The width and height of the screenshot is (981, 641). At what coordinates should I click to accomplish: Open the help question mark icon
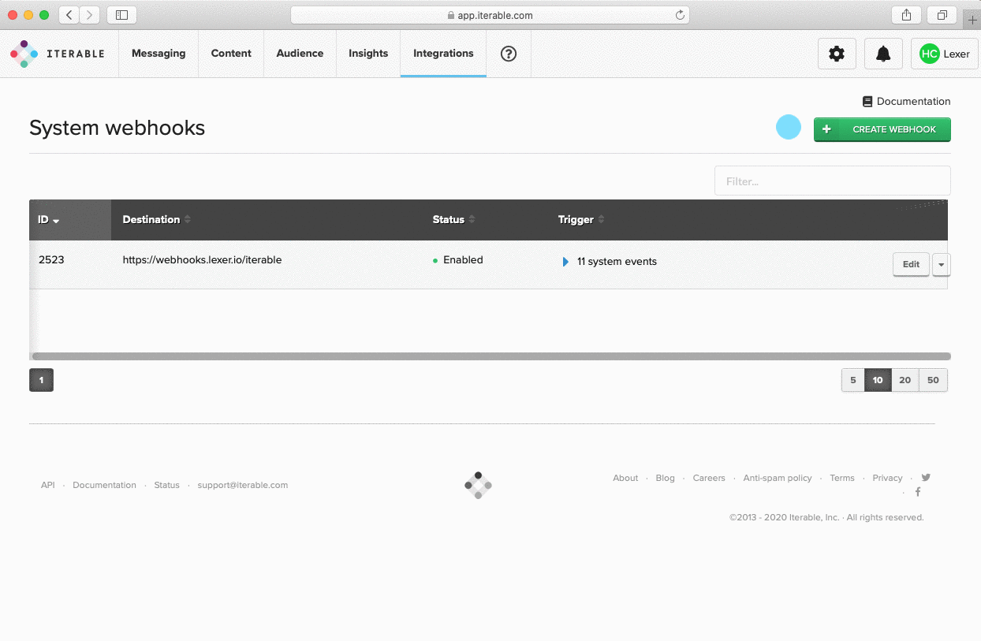pyautogui.click(x=509, y=54)
